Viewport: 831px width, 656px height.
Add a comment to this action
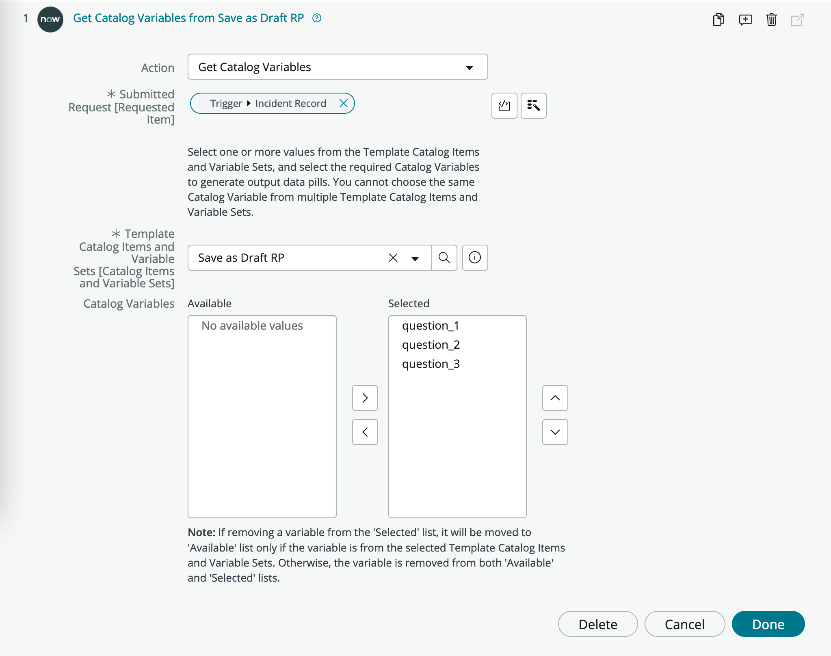coord(744,19)
